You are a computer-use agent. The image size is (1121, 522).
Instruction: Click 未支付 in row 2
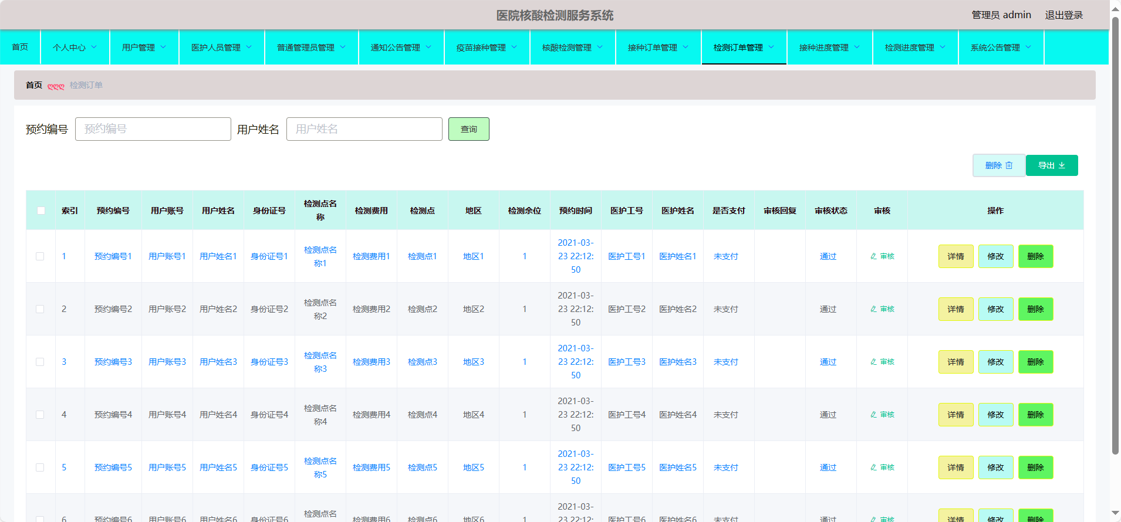coord(726,309)
